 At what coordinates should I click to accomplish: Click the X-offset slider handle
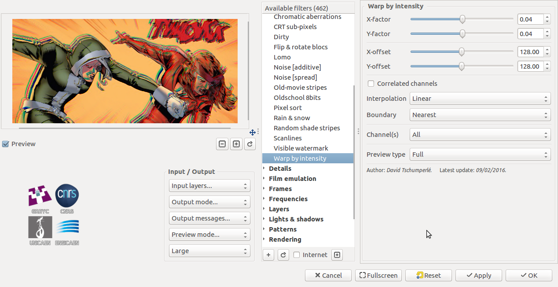(462, 52)
